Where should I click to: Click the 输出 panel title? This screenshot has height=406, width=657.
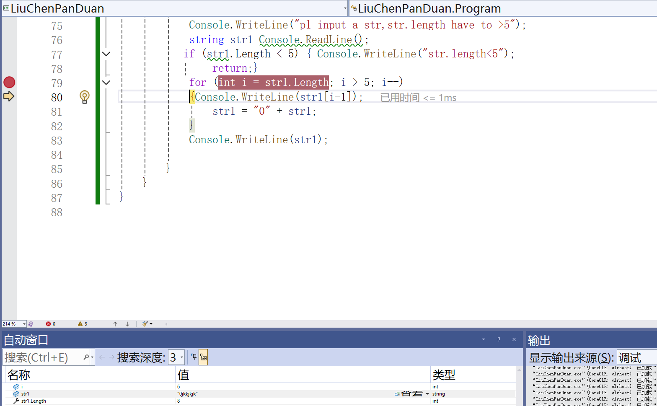point(539,340)
